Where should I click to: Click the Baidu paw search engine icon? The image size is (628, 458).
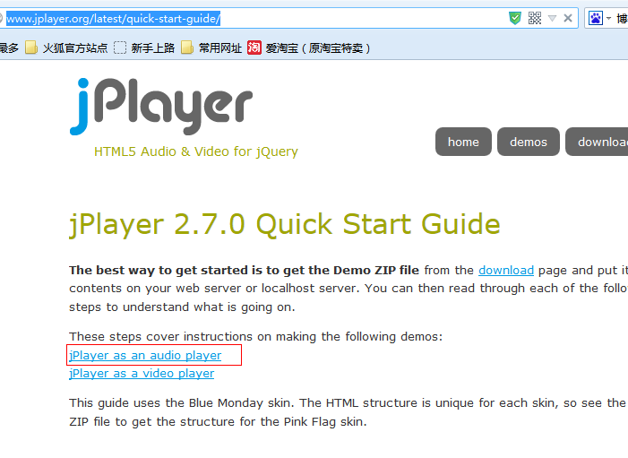click(596, 18)
